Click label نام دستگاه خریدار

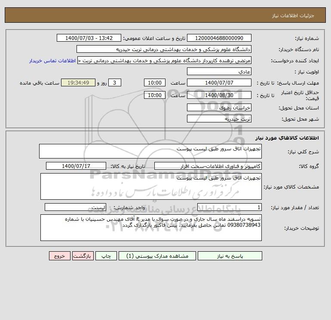point(299,49)
